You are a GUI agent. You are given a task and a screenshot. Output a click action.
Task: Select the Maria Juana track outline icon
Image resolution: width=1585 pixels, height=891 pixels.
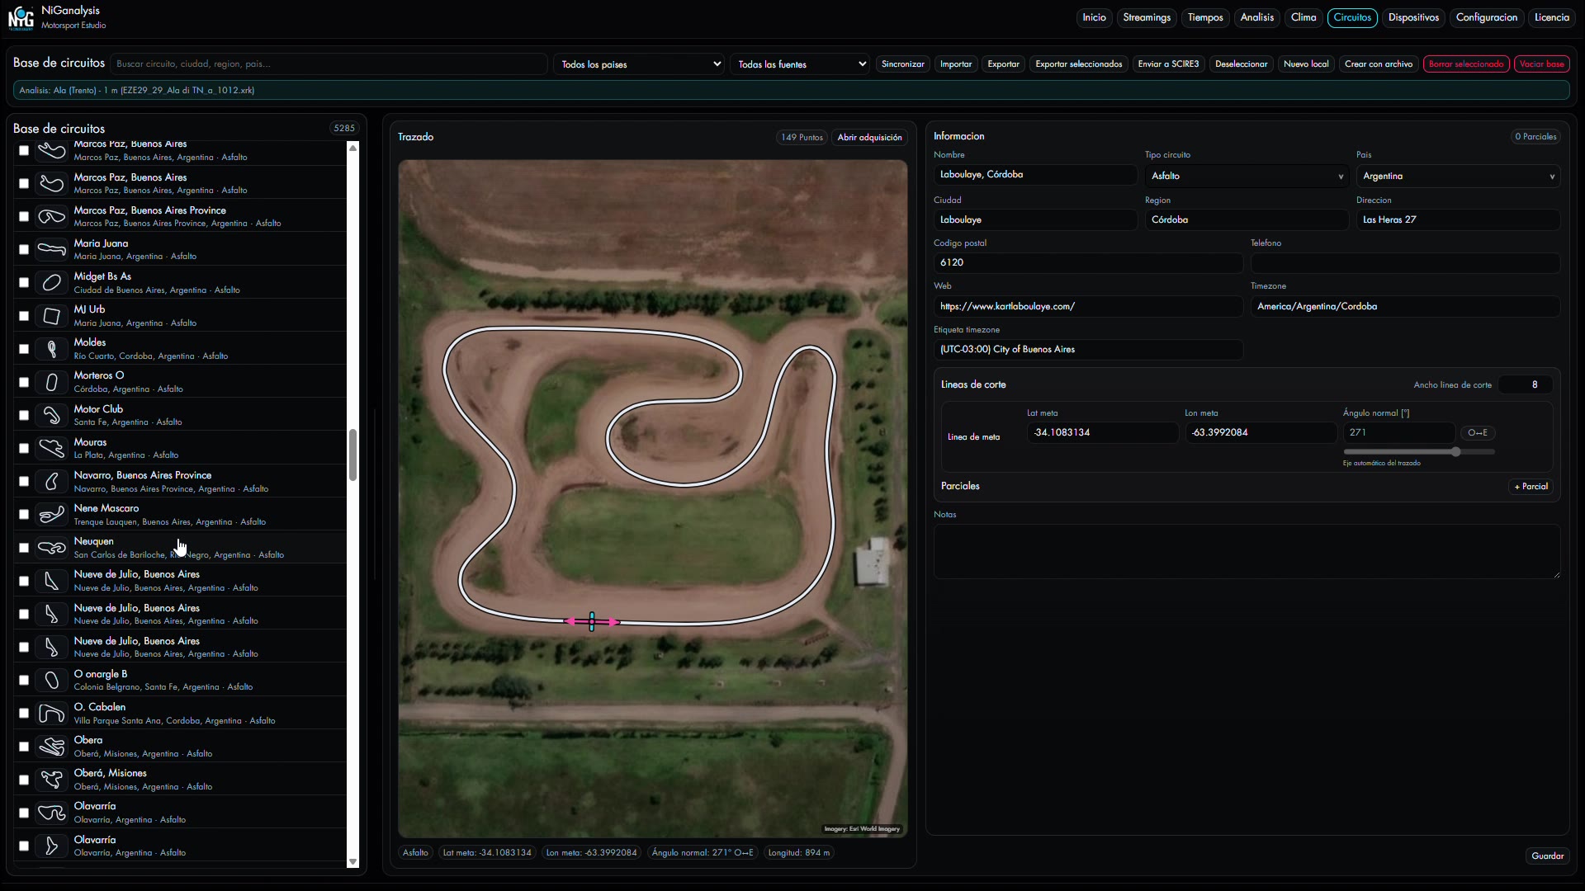pyautogui.click(x=51, y=249)
